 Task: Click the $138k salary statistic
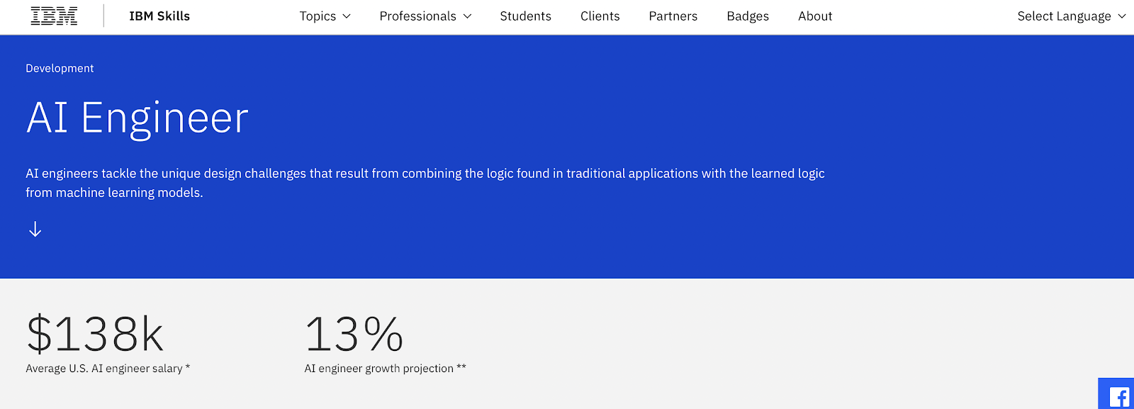(x=95, y=335)
